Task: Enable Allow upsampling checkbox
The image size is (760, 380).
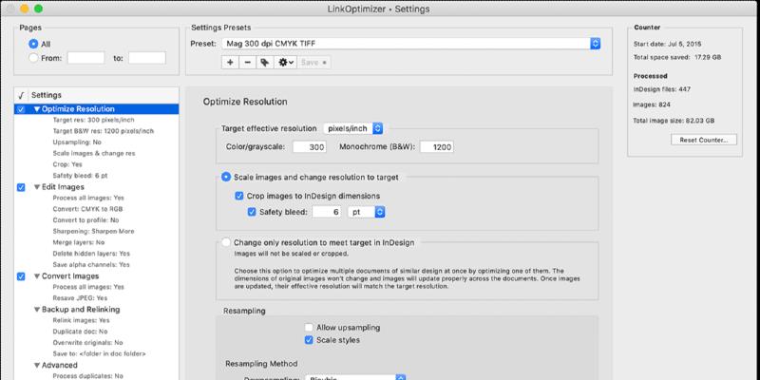Action: click(x=309, y=328)
